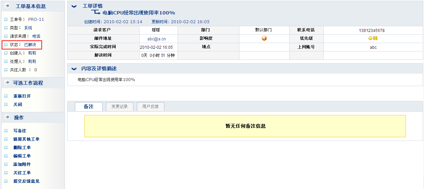Viewport: 424px width, 189px height.
Task: Reopen the ticket via 重新打开
Action: 22,96
